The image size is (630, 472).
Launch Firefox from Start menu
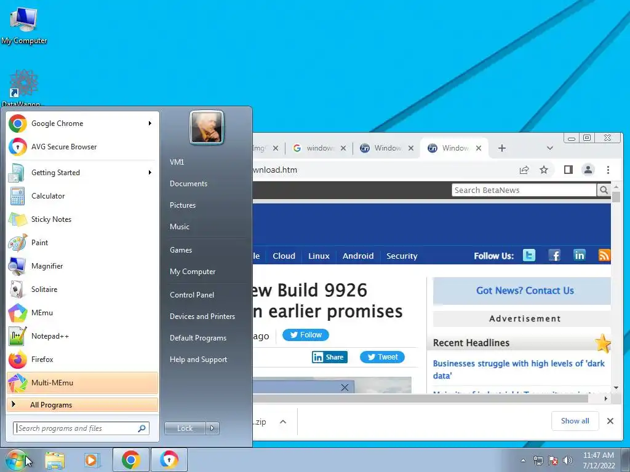point(82,359)
